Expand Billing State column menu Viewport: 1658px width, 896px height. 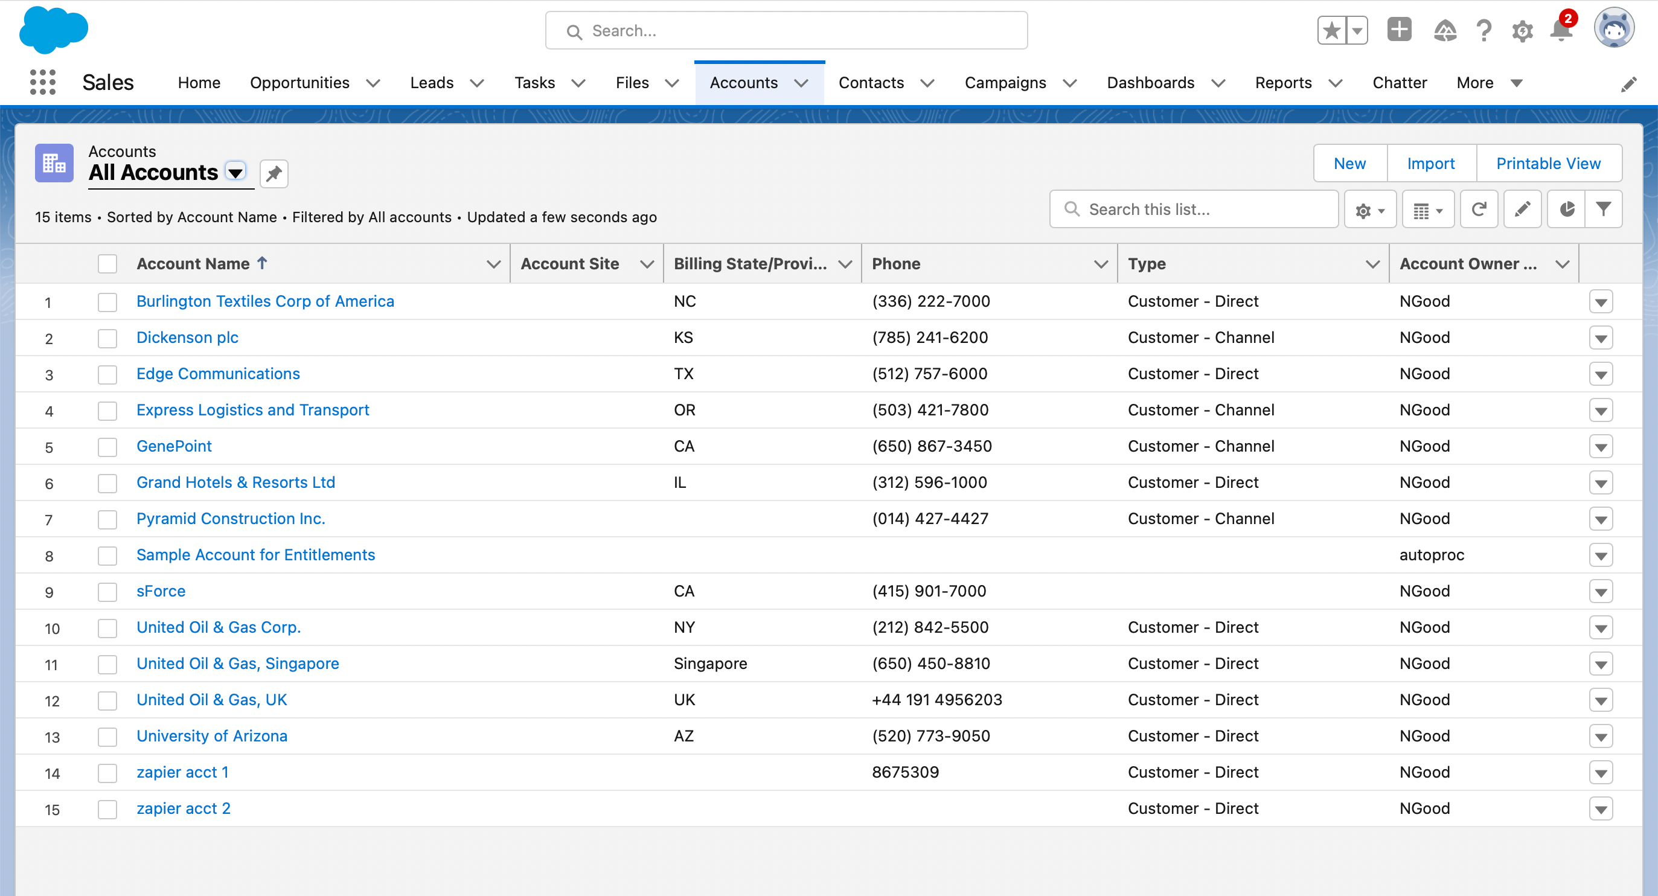(x=846, y=264)
